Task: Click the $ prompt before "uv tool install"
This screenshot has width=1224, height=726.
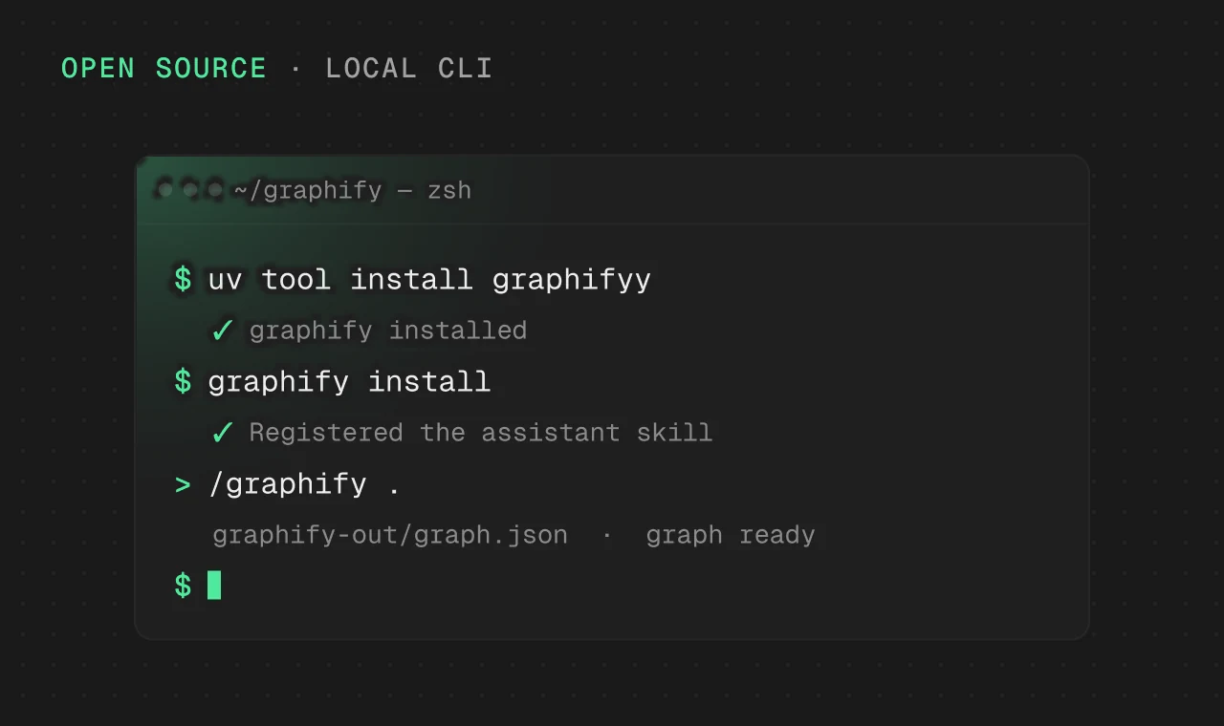Action: click(183, 280)
